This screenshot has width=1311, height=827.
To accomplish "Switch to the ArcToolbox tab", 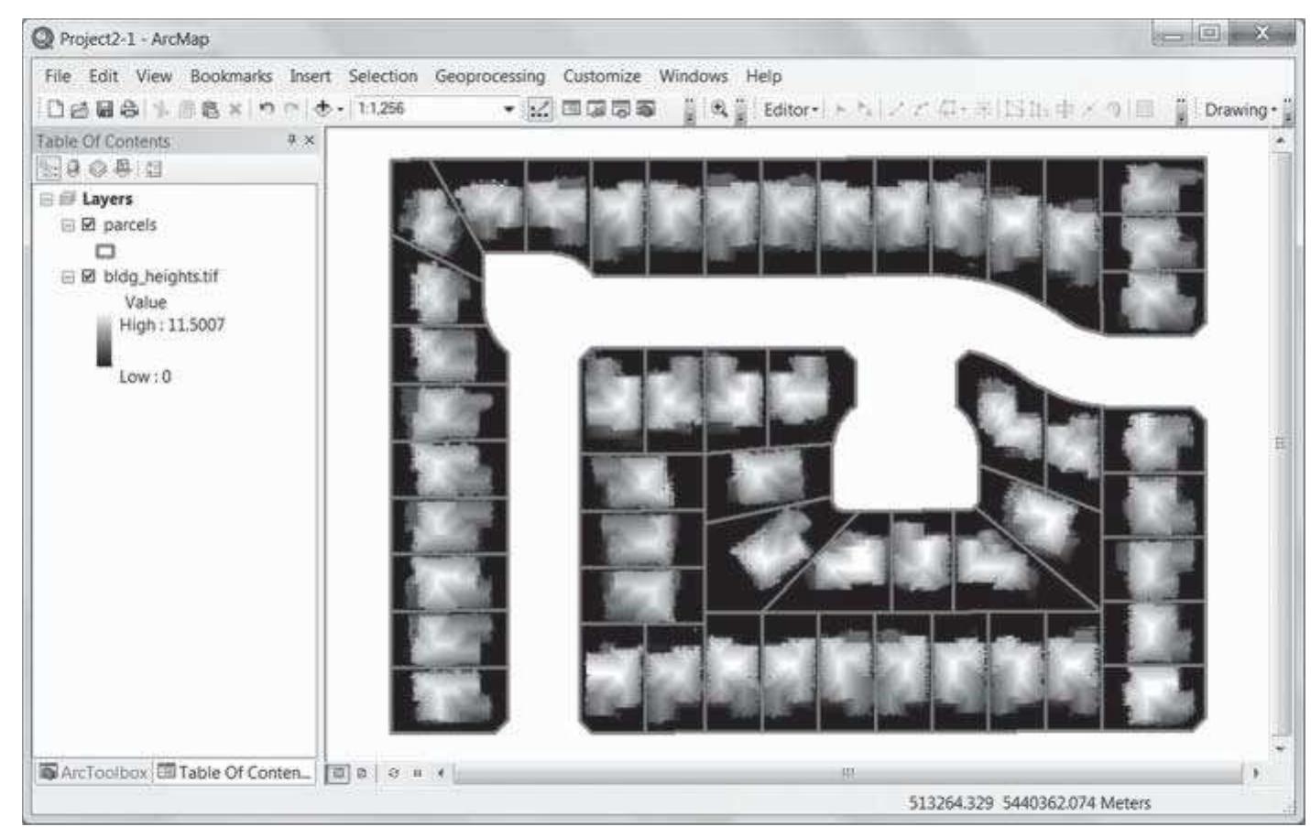I will 93,772.
